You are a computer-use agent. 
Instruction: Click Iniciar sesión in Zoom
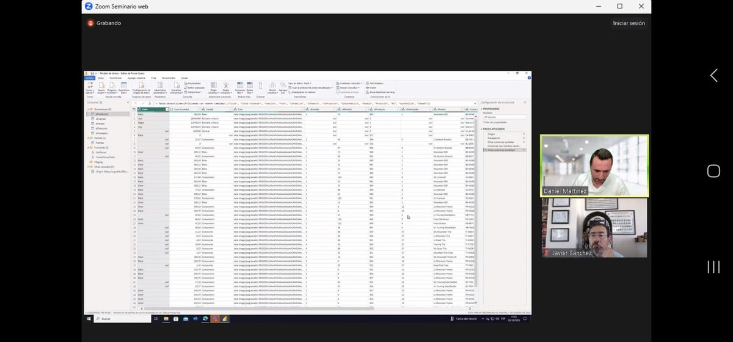629,23
